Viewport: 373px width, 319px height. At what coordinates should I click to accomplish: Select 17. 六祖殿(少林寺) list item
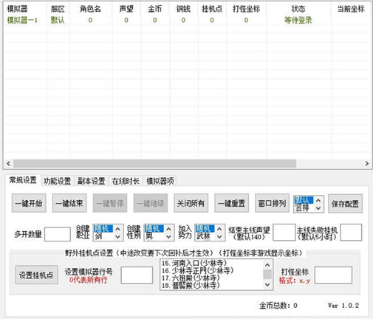pos(212,278)
